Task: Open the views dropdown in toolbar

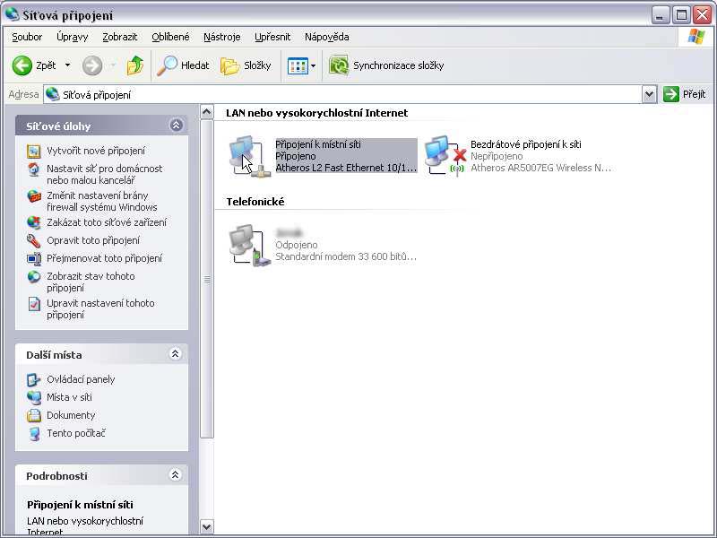Action: pos(312,65)
